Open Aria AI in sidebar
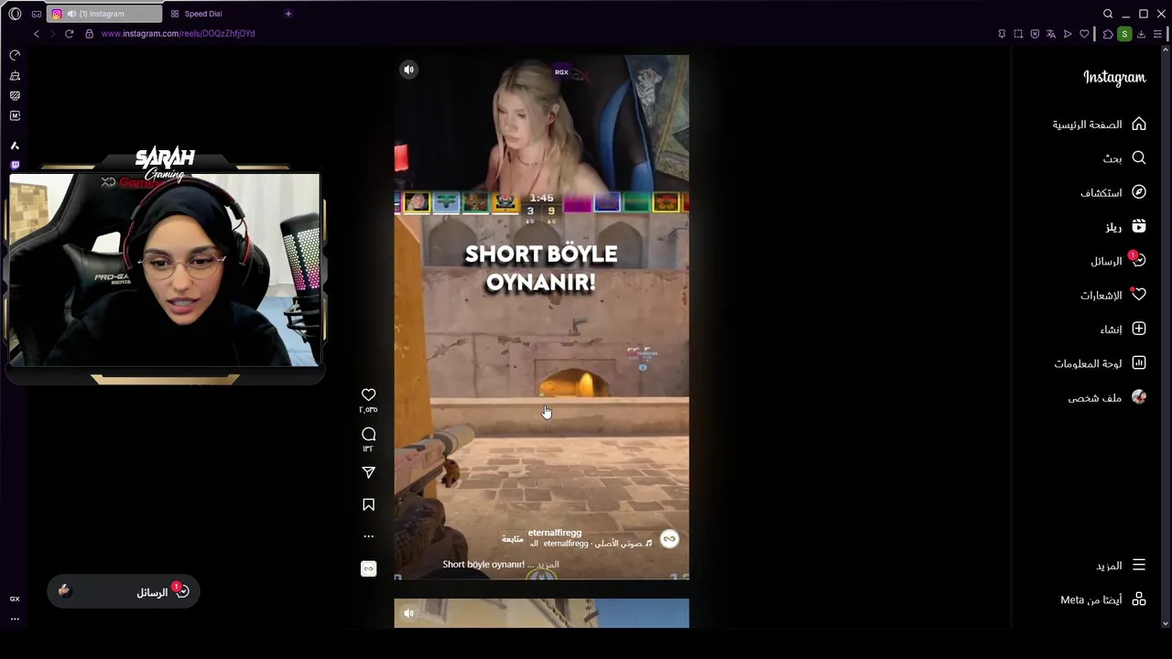Viewport: 1172px width, 659px height. (x=15, y=146)
